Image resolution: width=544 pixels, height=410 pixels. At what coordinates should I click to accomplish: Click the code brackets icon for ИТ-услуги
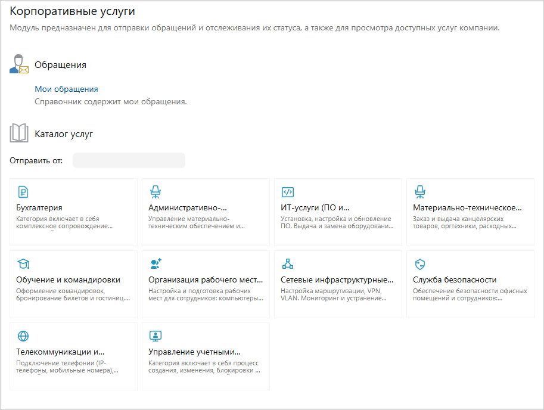point(288,192)
